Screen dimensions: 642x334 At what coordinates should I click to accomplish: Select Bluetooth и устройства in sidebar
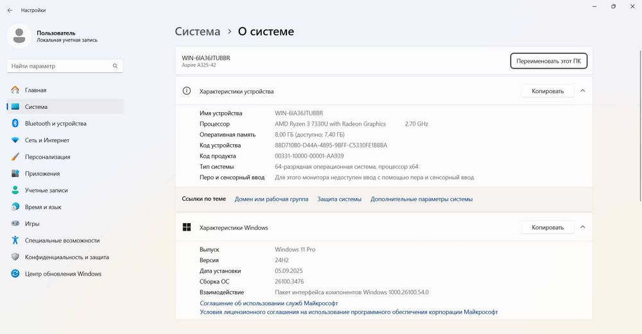[65, 124]
